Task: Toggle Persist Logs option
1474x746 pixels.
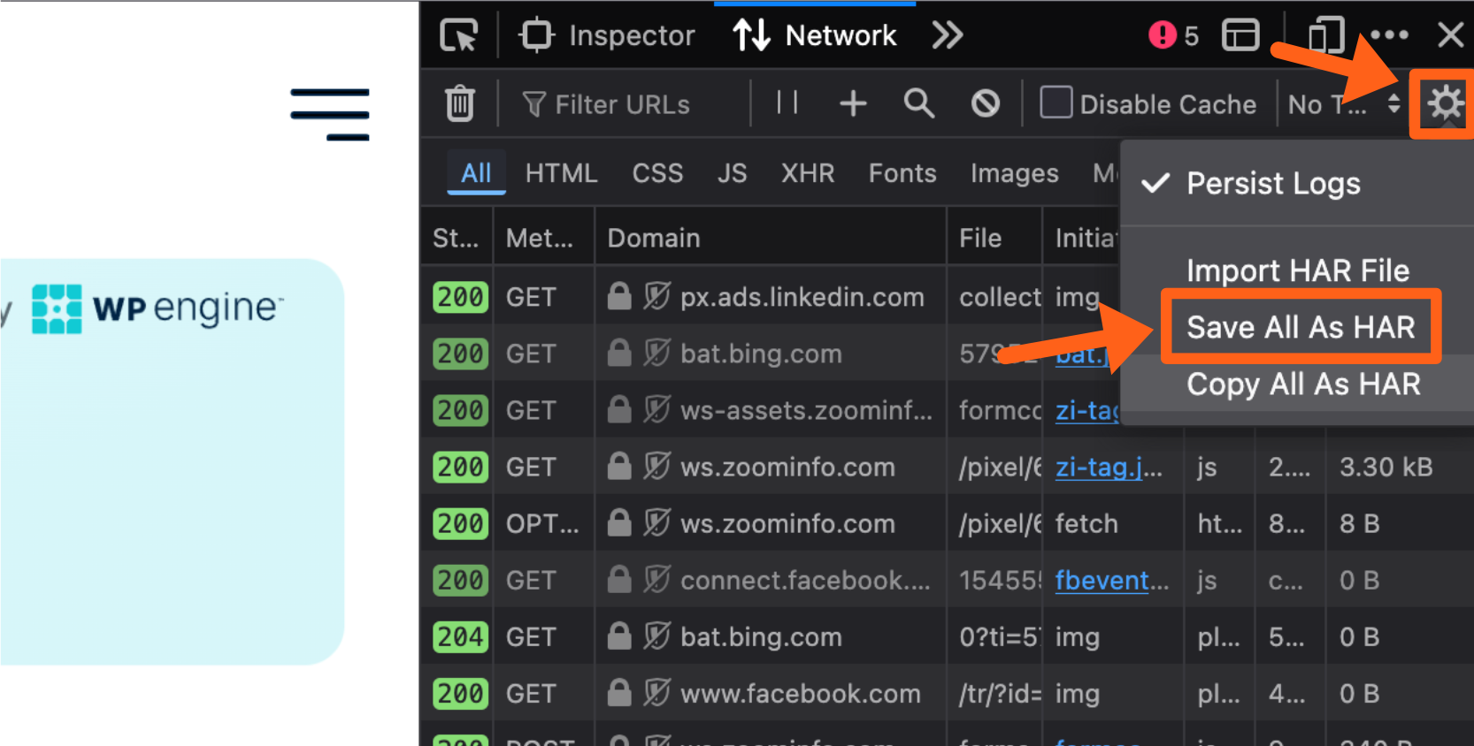Action: (1272, 184)
